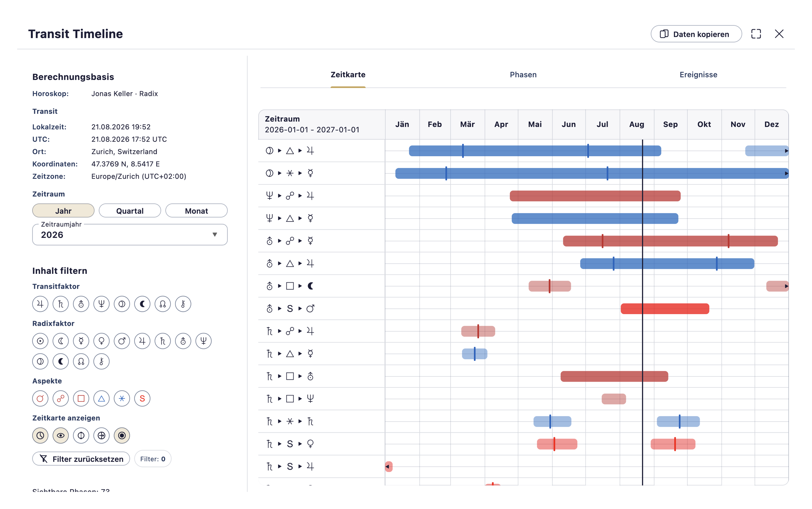
Task: Toggle the blue sextile aspect filter
Action: click(x=122, y=399)
